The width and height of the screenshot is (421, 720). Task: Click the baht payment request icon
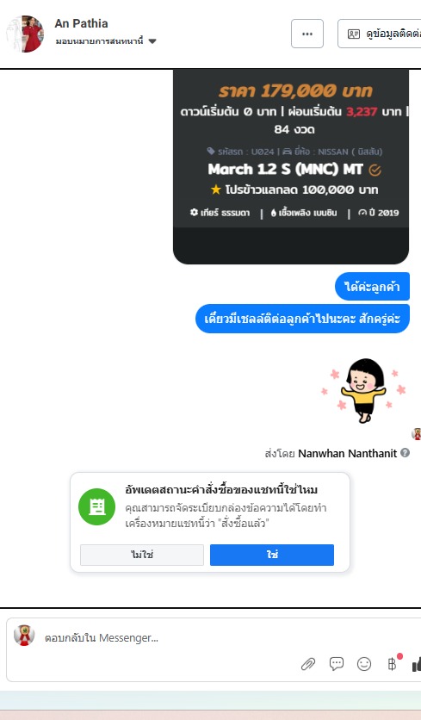[x=392, y=664]
